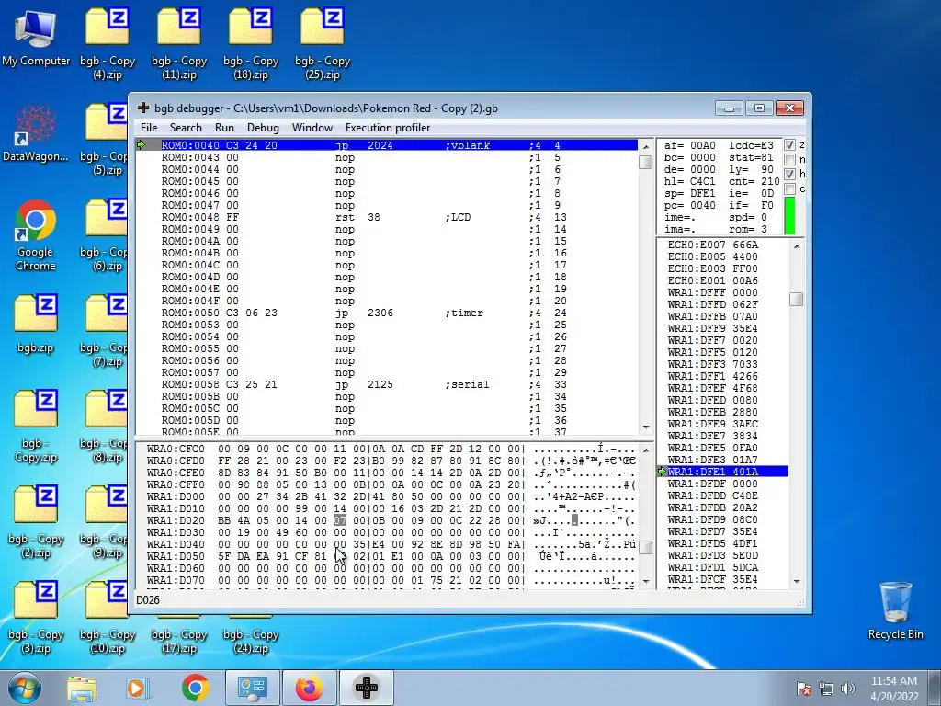This screenshot has height=706, width=941.
Task: Select bgb - Copy (3).zip desktop icon
Action: pos(36,618)
